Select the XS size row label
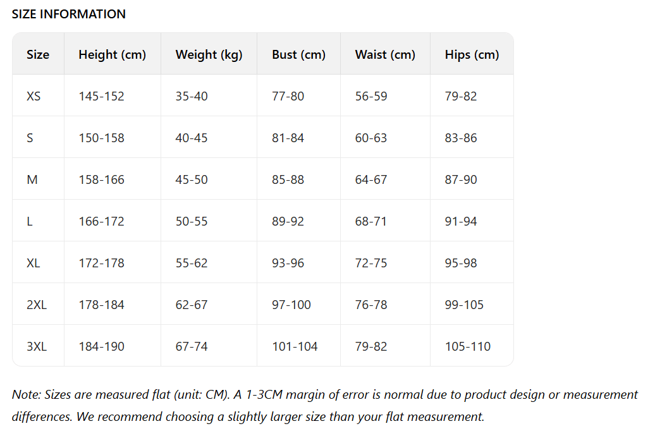Image resolution: width=655 pixels, height=431 pixels. click(x=34, y=96)
